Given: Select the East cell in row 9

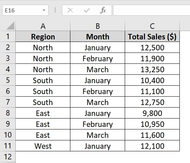Looking at the screenshot, I should [x=43, y=124].
